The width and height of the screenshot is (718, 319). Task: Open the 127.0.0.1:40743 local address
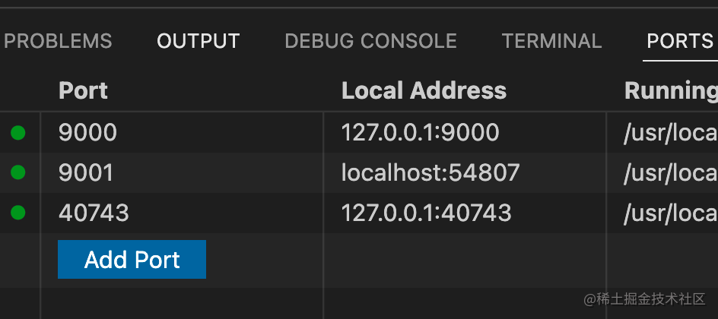pos(426,213)
